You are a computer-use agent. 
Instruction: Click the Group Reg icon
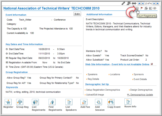19,102
